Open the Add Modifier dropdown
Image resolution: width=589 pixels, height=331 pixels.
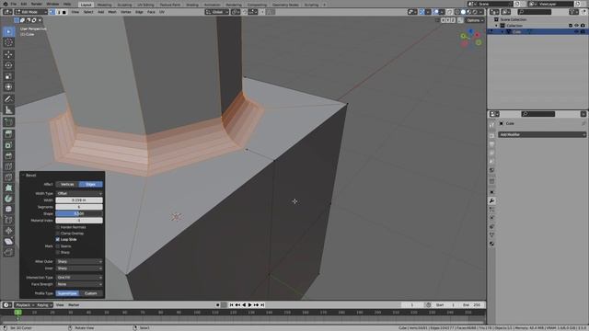pyautogui.click(x=542, y=134)
